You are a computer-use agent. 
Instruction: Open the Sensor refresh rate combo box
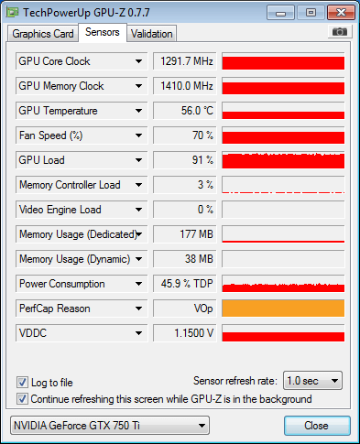tap(312, 381)
